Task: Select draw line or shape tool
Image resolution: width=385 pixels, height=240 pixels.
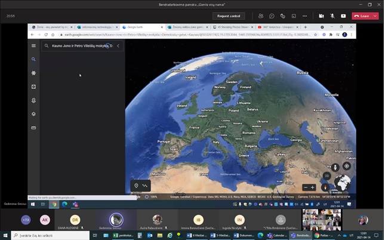Action: (x=145, y=186)
